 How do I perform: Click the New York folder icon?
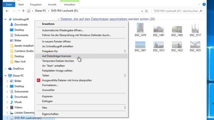coord(12,61)
